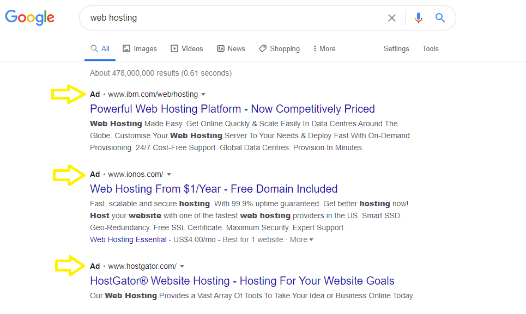The image size is (526, 314).
Task: Click the Ad label beside the IONOS URL
Action: (95, 174)
